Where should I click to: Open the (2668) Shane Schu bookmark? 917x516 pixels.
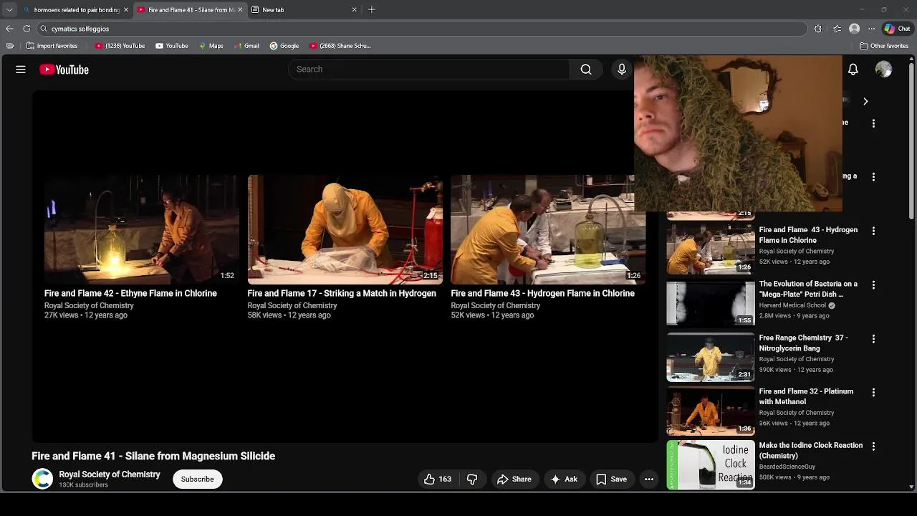(340, 46)
